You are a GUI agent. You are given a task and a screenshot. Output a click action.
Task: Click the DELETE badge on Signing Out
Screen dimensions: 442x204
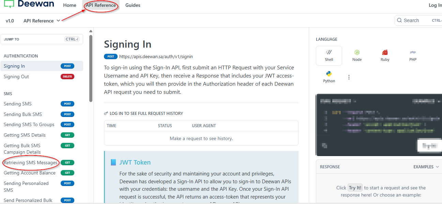pyautogui.click(x=67, y=76)
